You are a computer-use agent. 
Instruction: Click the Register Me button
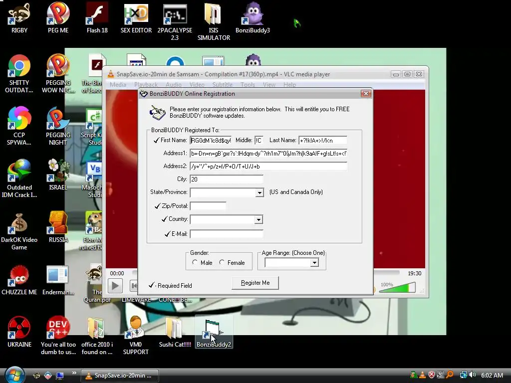(255, 283)
